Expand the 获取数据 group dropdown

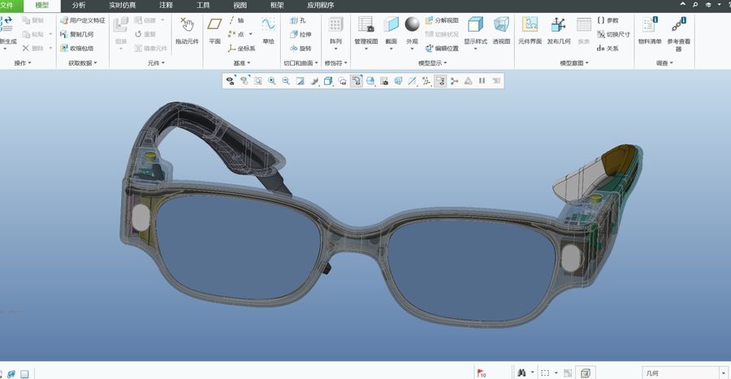click(x=83, y=62)
